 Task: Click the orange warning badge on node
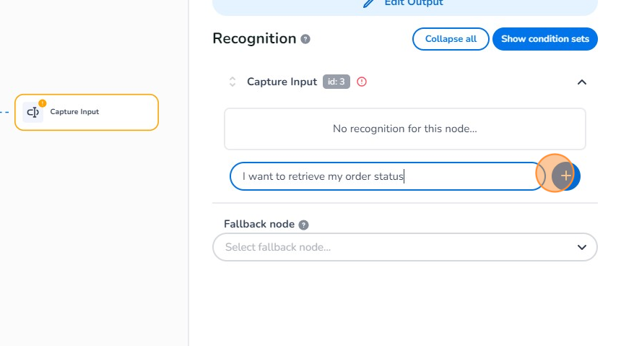(42, 103)
